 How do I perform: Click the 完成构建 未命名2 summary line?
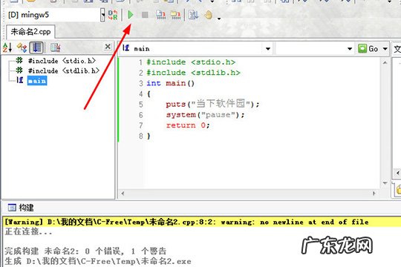(85, 251)
